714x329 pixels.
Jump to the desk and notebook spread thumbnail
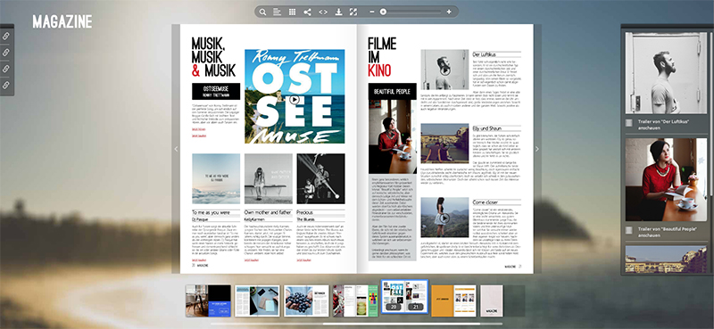click(257, 300)
